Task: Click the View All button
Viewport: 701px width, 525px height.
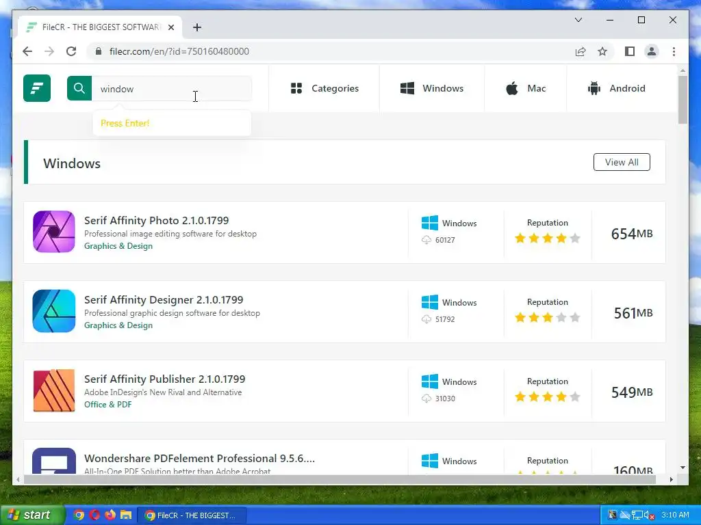Action: click(x=622, y=162)
